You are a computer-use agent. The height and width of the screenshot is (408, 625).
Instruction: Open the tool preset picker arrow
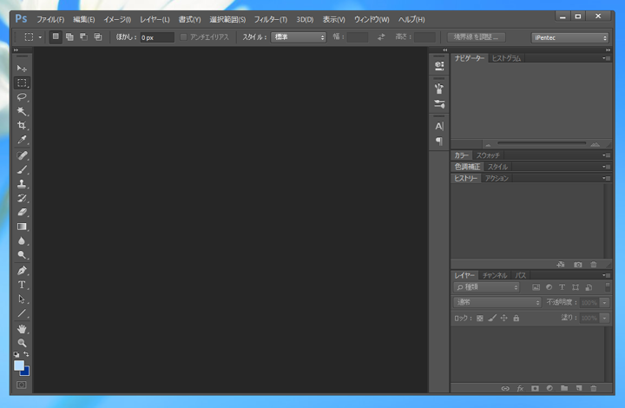(x=40, y=37)
